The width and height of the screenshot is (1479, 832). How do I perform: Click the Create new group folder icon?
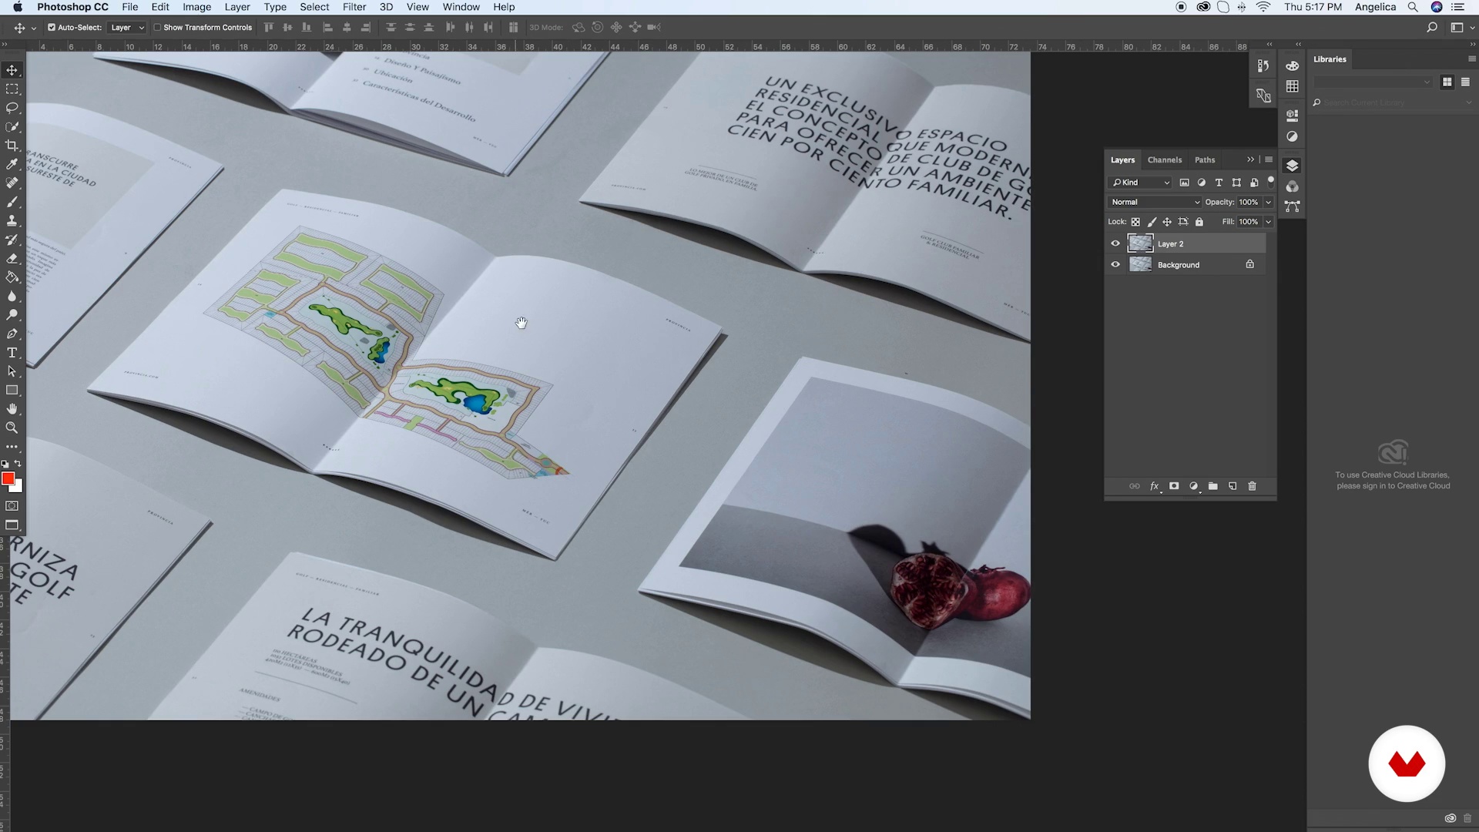point(1213,486)
